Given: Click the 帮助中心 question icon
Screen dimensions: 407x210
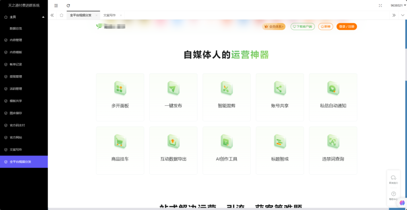Looking at the screenshot, I should 393,194.
